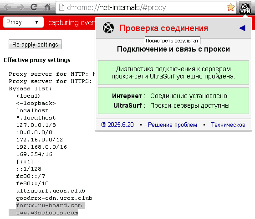Open the ® 2025.6.20 version link

[x=117, y=125]
